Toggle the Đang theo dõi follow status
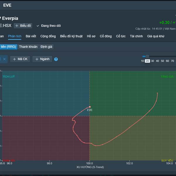This screenshot has width=176, height=176. (49, 26)
